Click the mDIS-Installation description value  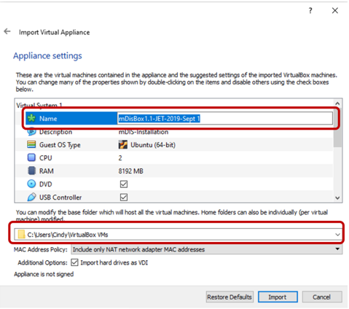point(144,132)
